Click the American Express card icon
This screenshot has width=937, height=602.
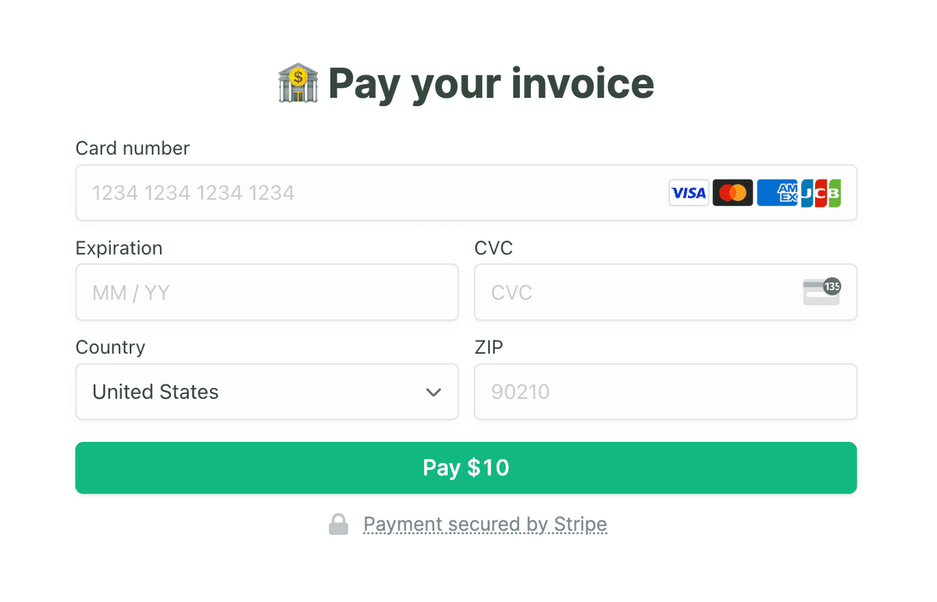click(x=777, y=193)
